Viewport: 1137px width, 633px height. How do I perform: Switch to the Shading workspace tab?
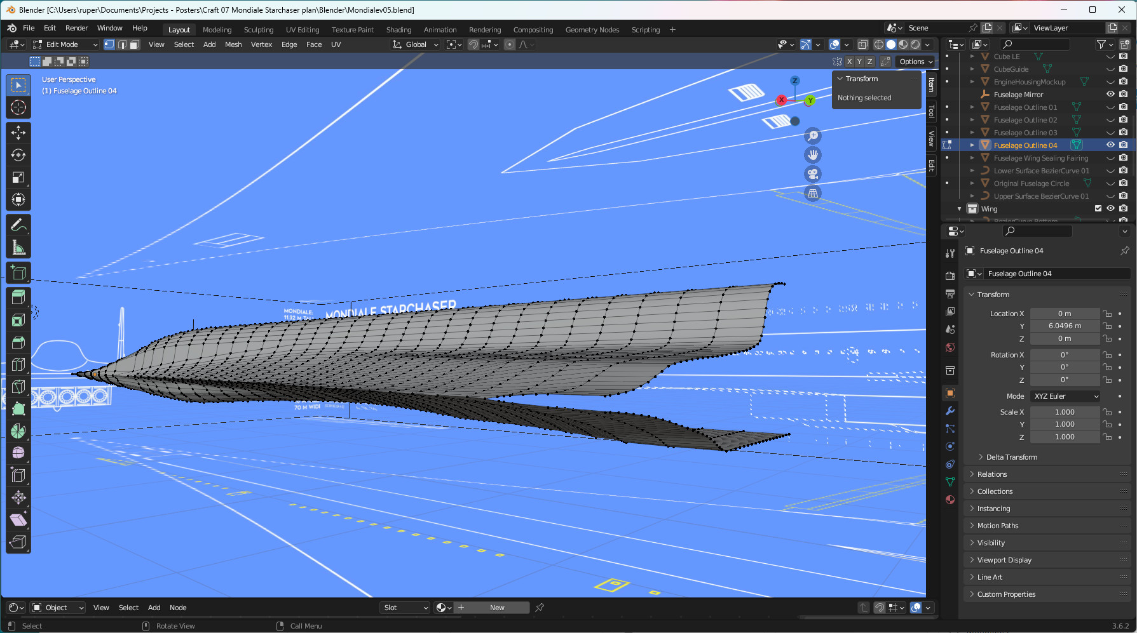tap(398, 30)
